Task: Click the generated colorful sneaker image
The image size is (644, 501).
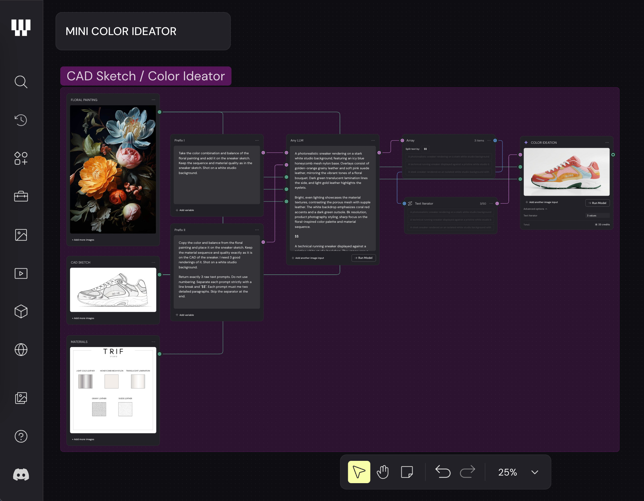Action: pyautogui.click(x=567, y=172)
